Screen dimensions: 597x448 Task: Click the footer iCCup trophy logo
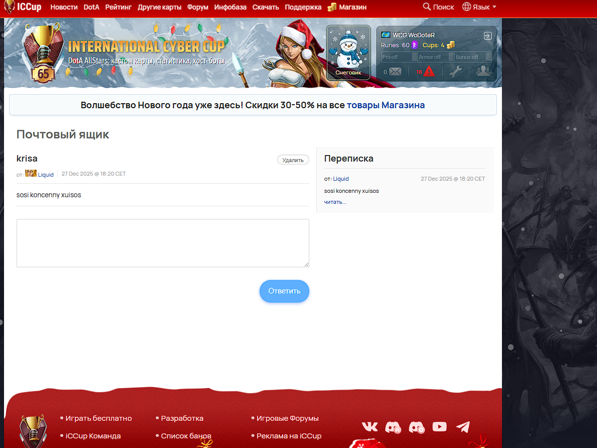tap(33, 432)
